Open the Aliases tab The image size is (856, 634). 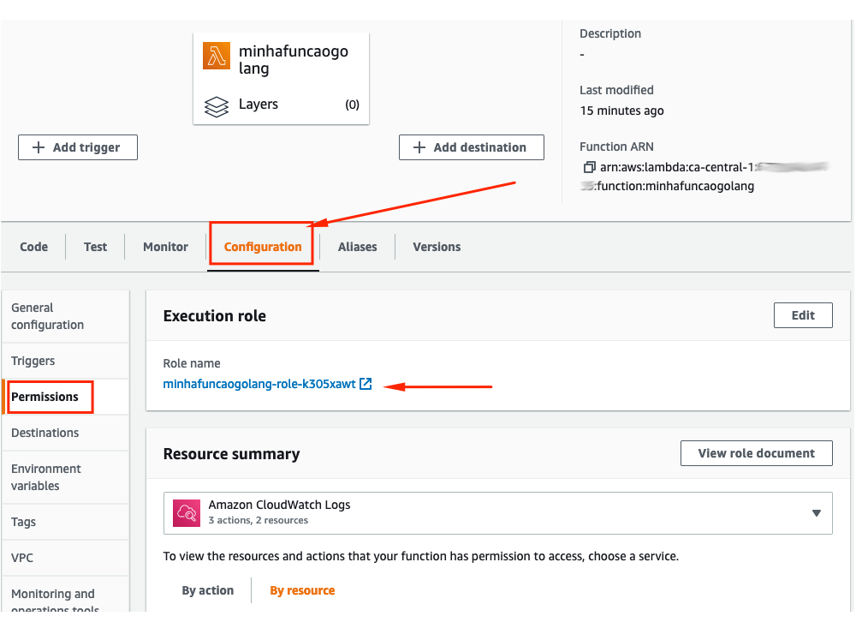(x=357, y=247)
